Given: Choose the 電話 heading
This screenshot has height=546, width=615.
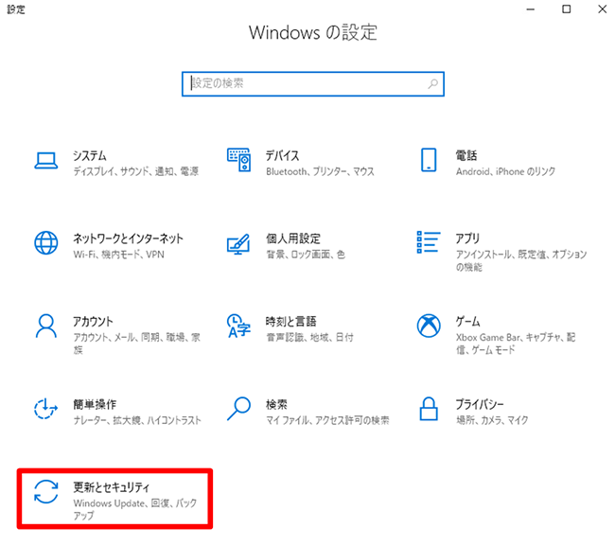Looking at the screenshot, I should 466,156.
